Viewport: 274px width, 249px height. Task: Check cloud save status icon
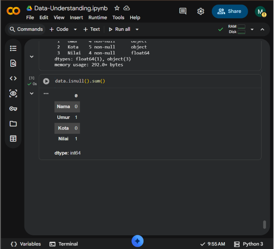click(127, 8)
